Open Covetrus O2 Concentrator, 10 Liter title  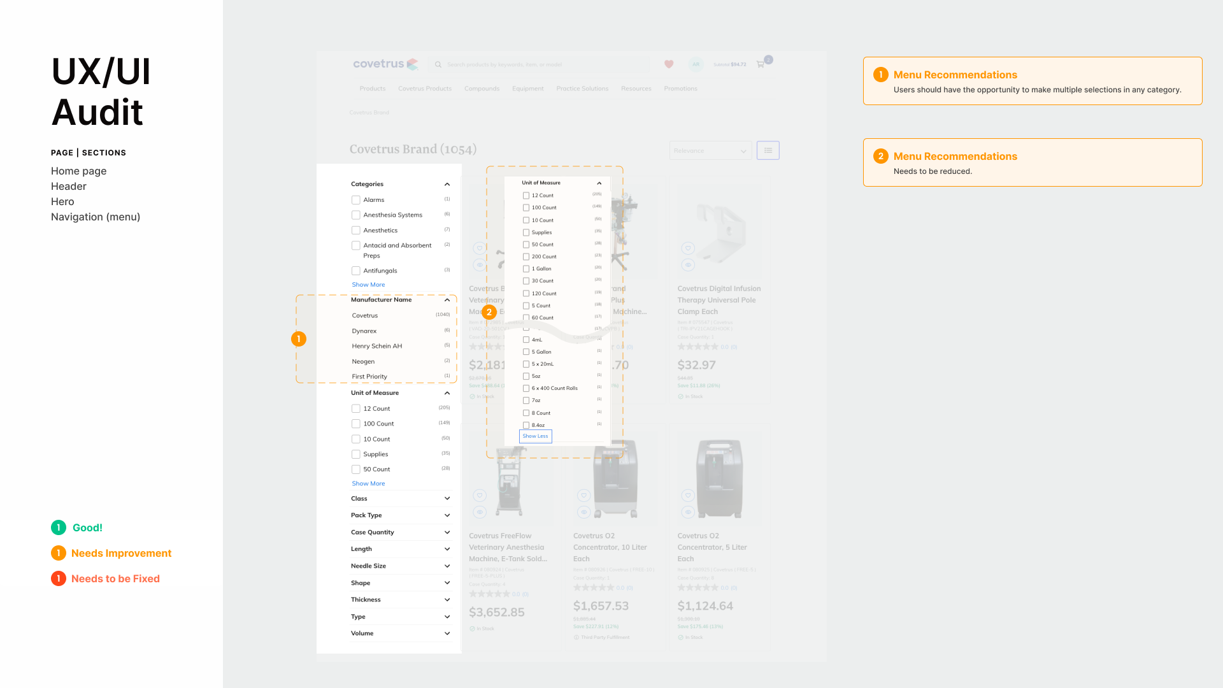(x=610, y=547)
